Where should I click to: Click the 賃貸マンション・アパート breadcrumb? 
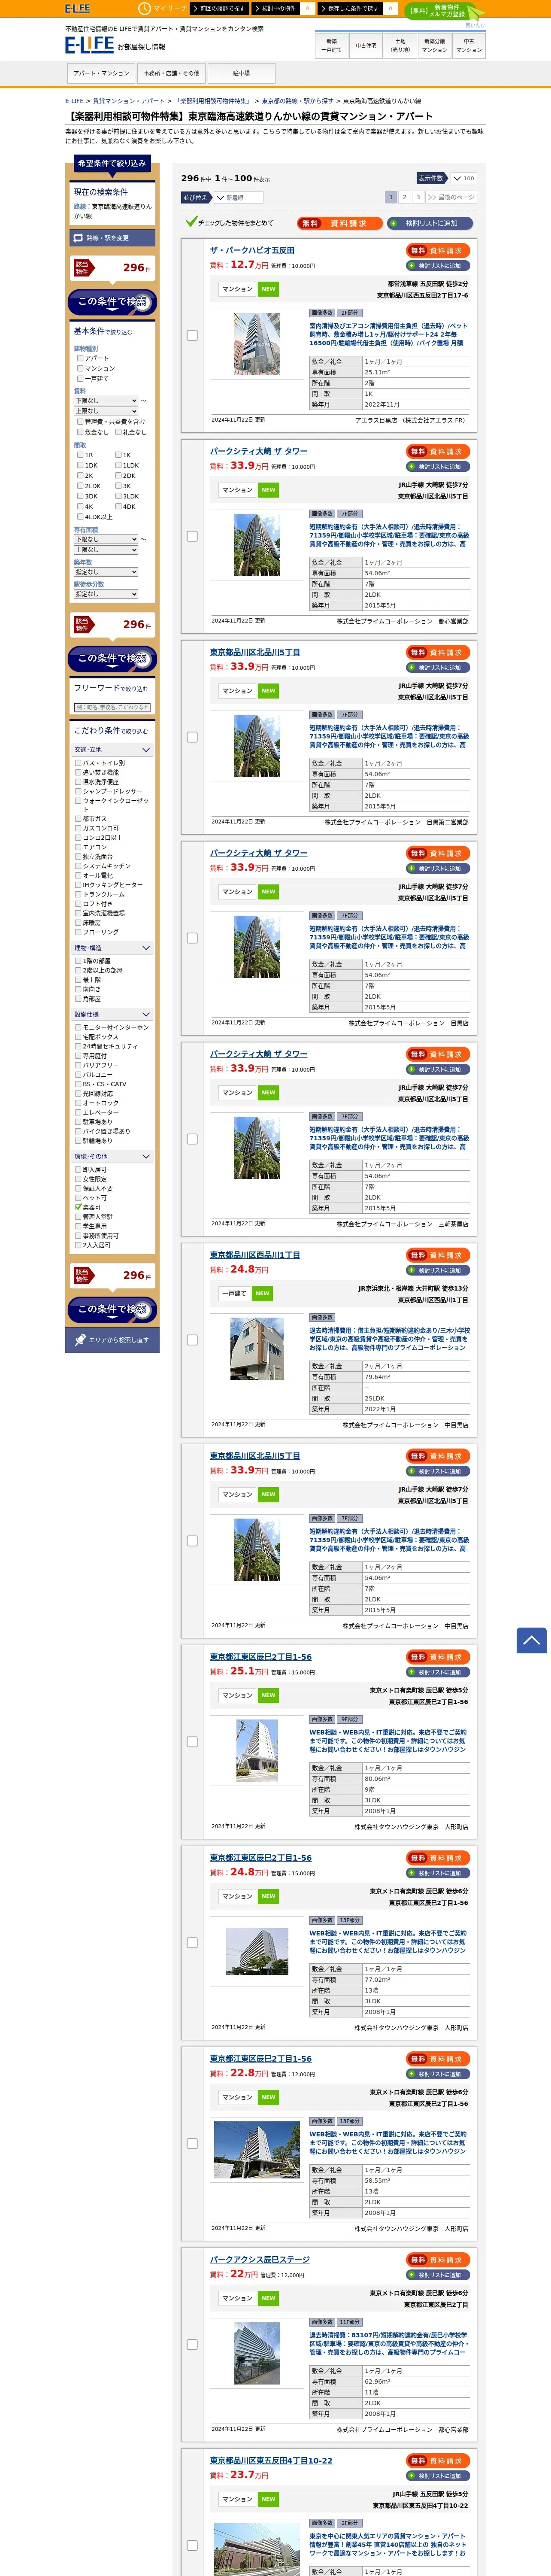(129, 101)
